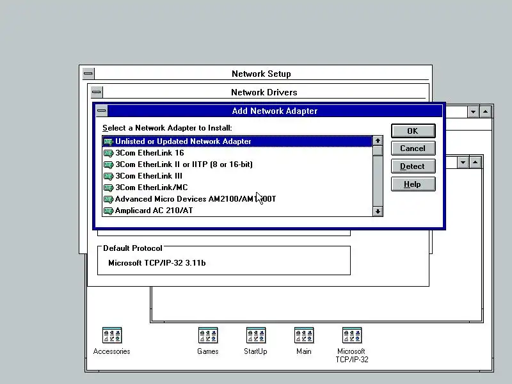Confirm the adapter choice with OK
Screen dimensions: 512x384
(x=413, y=131)
